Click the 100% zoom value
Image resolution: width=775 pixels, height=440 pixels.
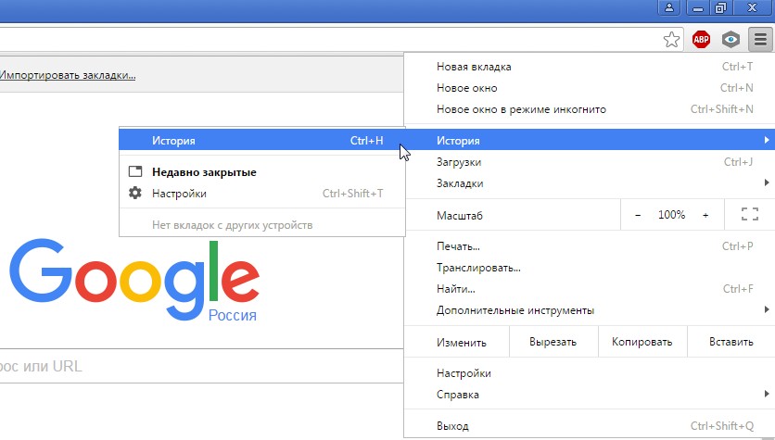(x=671, y=215)
